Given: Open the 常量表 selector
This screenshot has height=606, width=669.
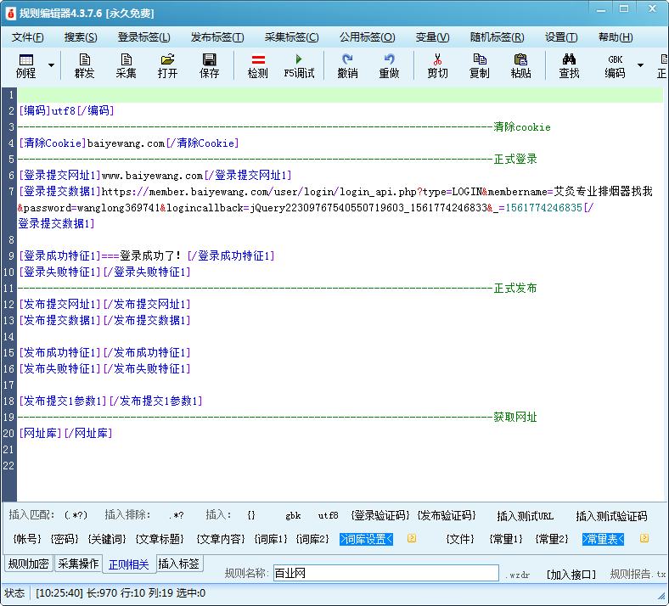Looking at the screenshot, I should (603, 539).
